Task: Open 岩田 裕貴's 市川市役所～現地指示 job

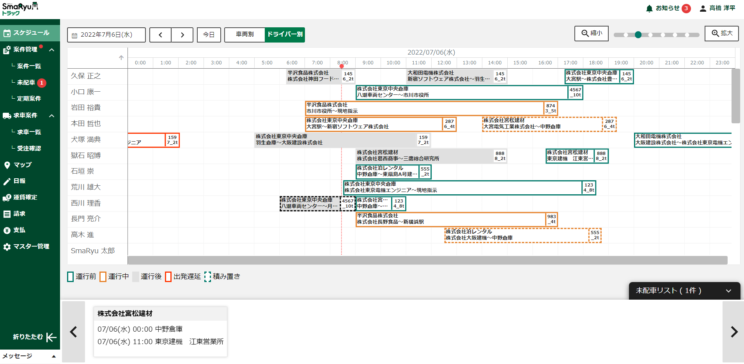Action: (x=431, y=108)
